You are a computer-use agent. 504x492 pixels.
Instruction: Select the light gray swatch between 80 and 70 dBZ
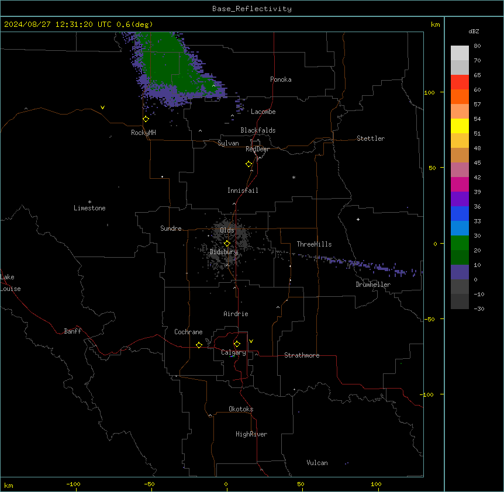point(460,53)
